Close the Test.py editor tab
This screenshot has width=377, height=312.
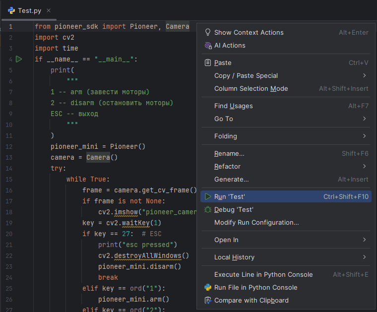(x=48, y=10)
